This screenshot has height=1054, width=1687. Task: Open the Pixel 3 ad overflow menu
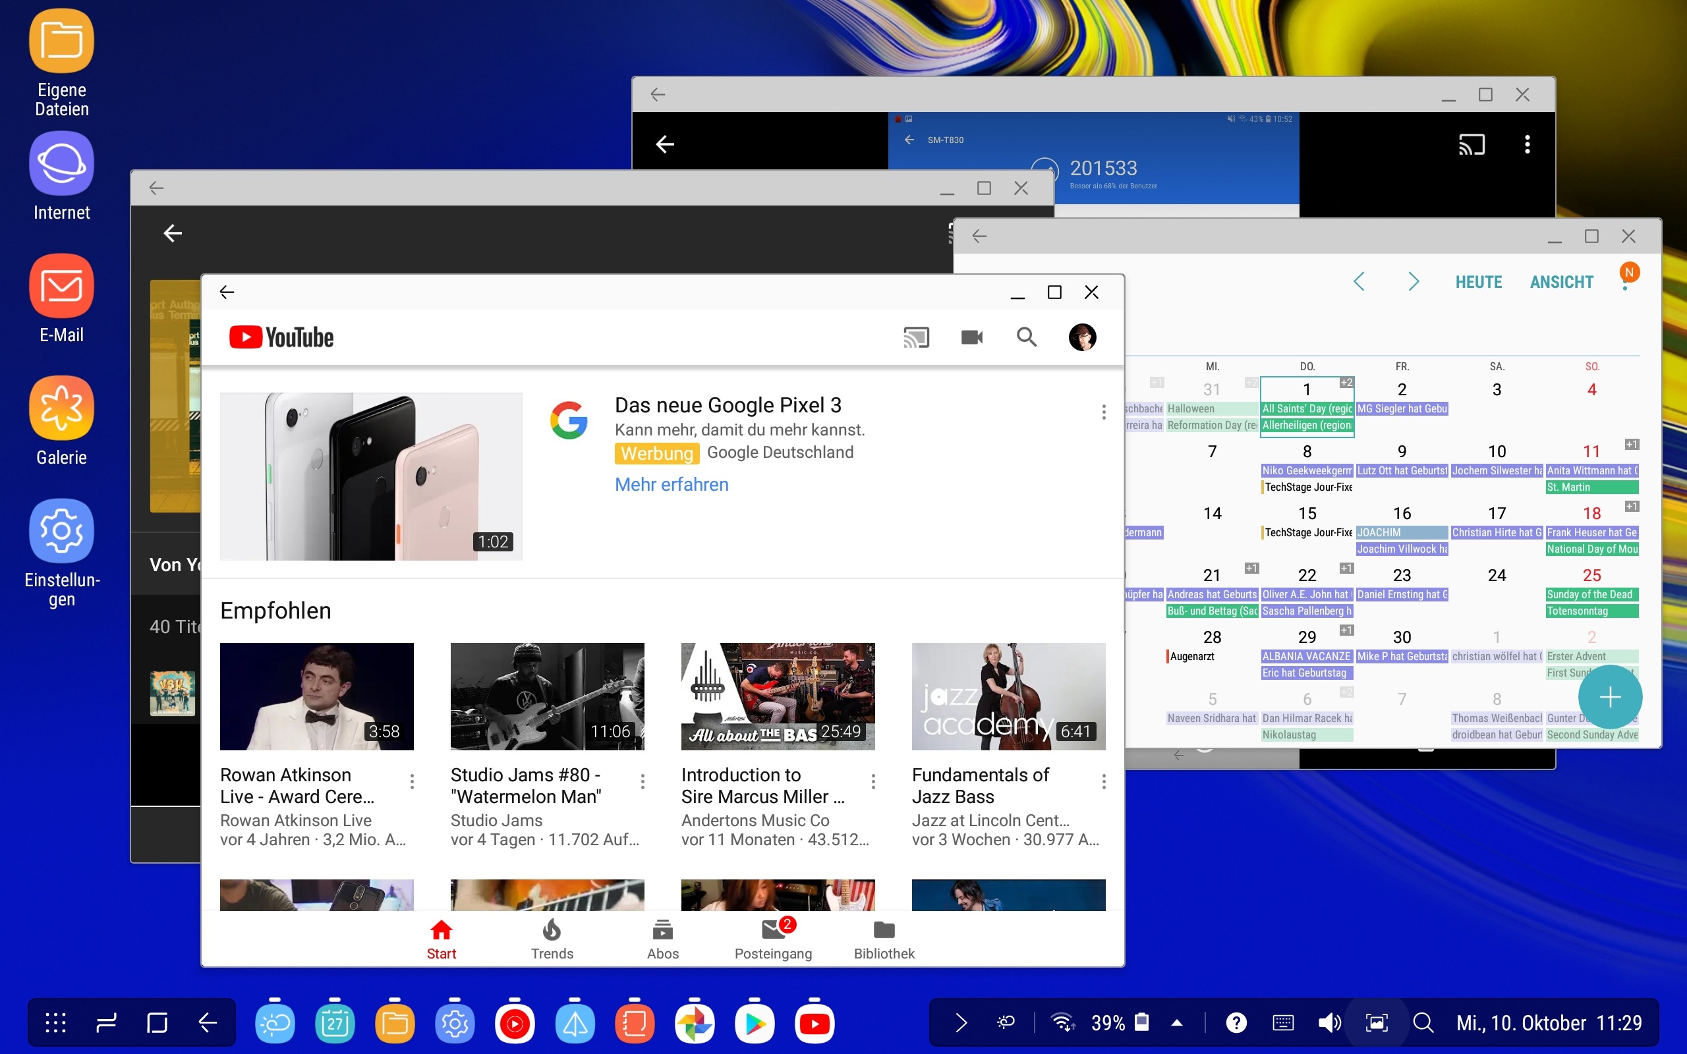(1104, 412)
